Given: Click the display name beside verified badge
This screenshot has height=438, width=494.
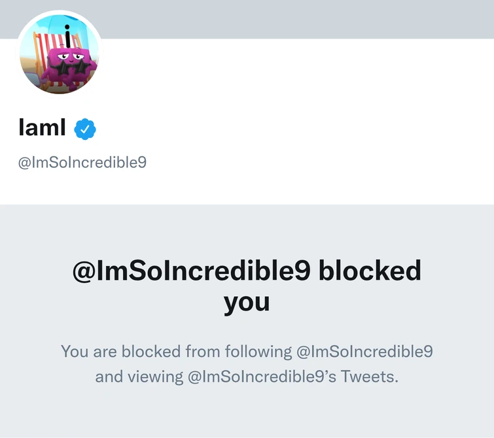Looking at the screenshot, I should 43,128.
